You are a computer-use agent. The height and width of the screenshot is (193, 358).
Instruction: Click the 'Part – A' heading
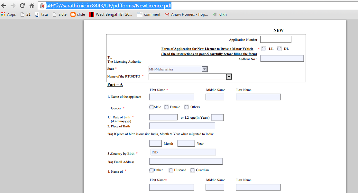115,85
